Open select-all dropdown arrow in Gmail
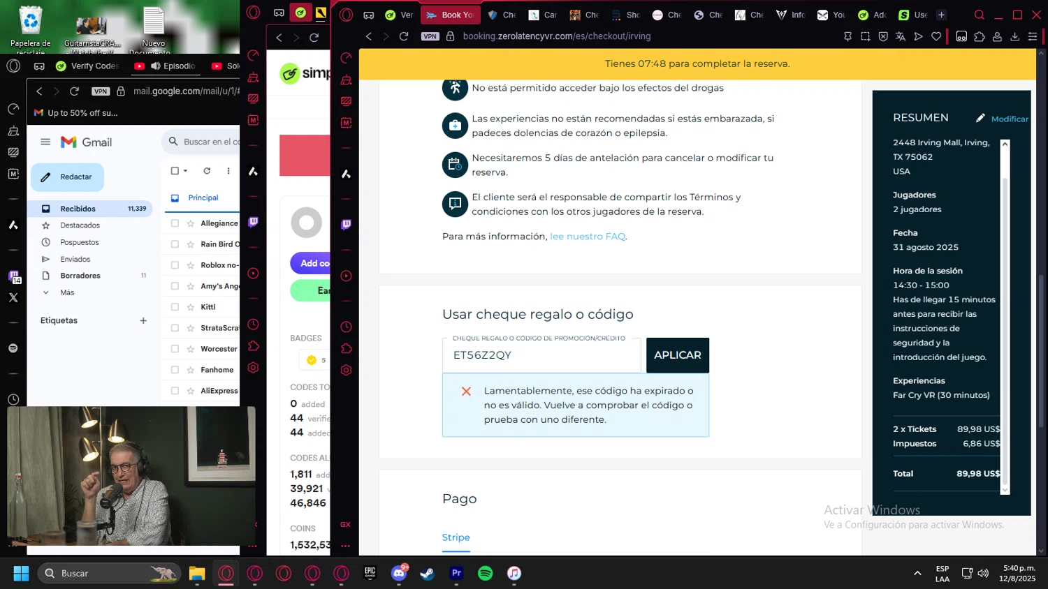 pyautogui.click(x=186, y=171)
